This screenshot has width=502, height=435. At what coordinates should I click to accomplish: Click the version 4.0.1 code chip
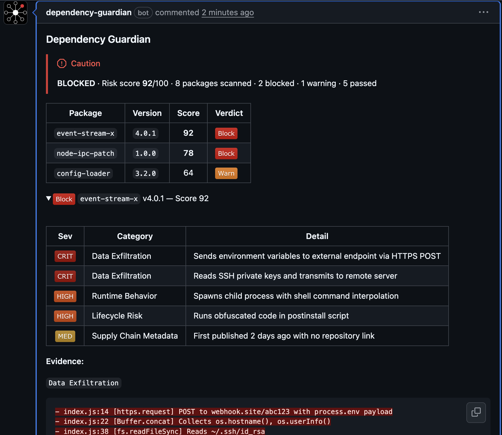146,133
